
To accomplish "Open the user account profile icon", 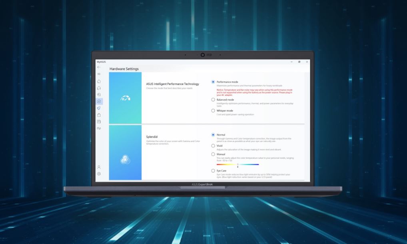I will point(99,167).
